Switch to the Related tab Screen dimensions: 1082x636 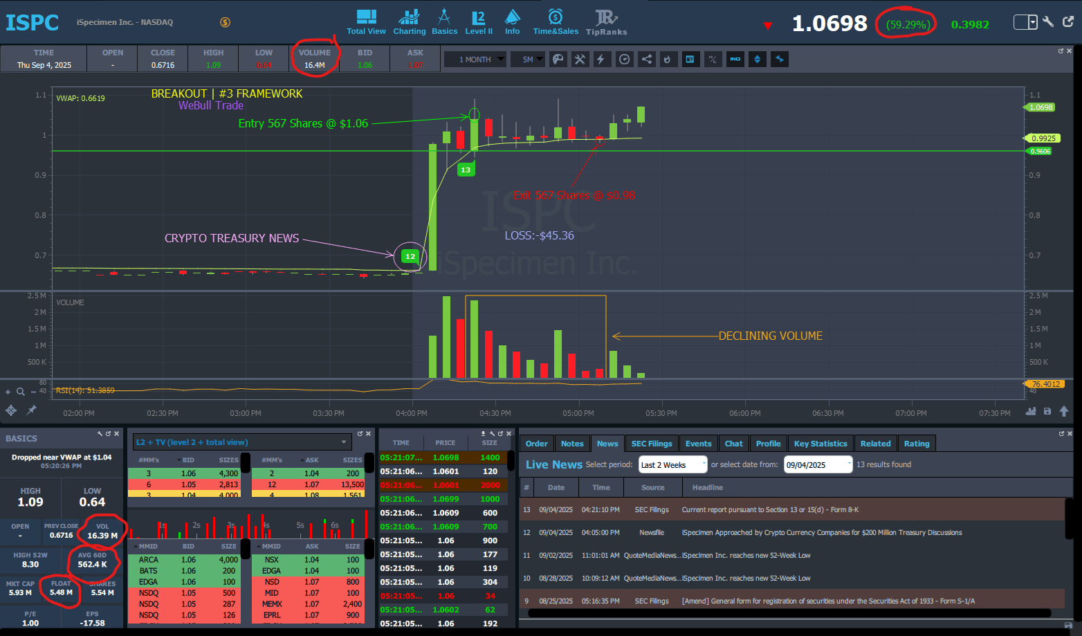pyautogui.click(x=876, y=444)
